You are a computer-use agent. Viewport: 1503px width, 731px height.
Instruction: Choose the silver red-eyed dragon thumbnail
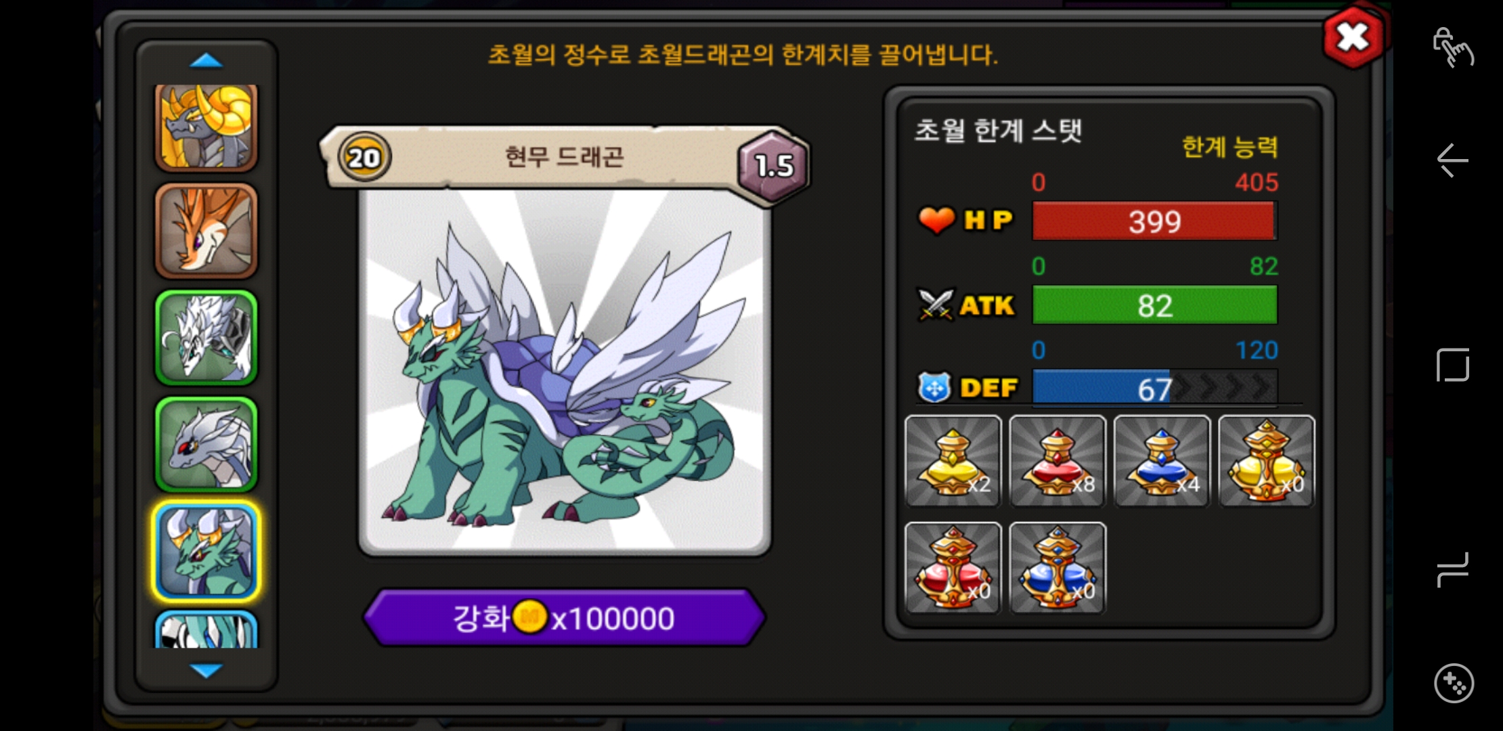coord(206,445)
